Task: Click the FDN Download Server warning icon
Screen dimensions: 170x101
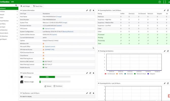Action: (x=43, y=53)
